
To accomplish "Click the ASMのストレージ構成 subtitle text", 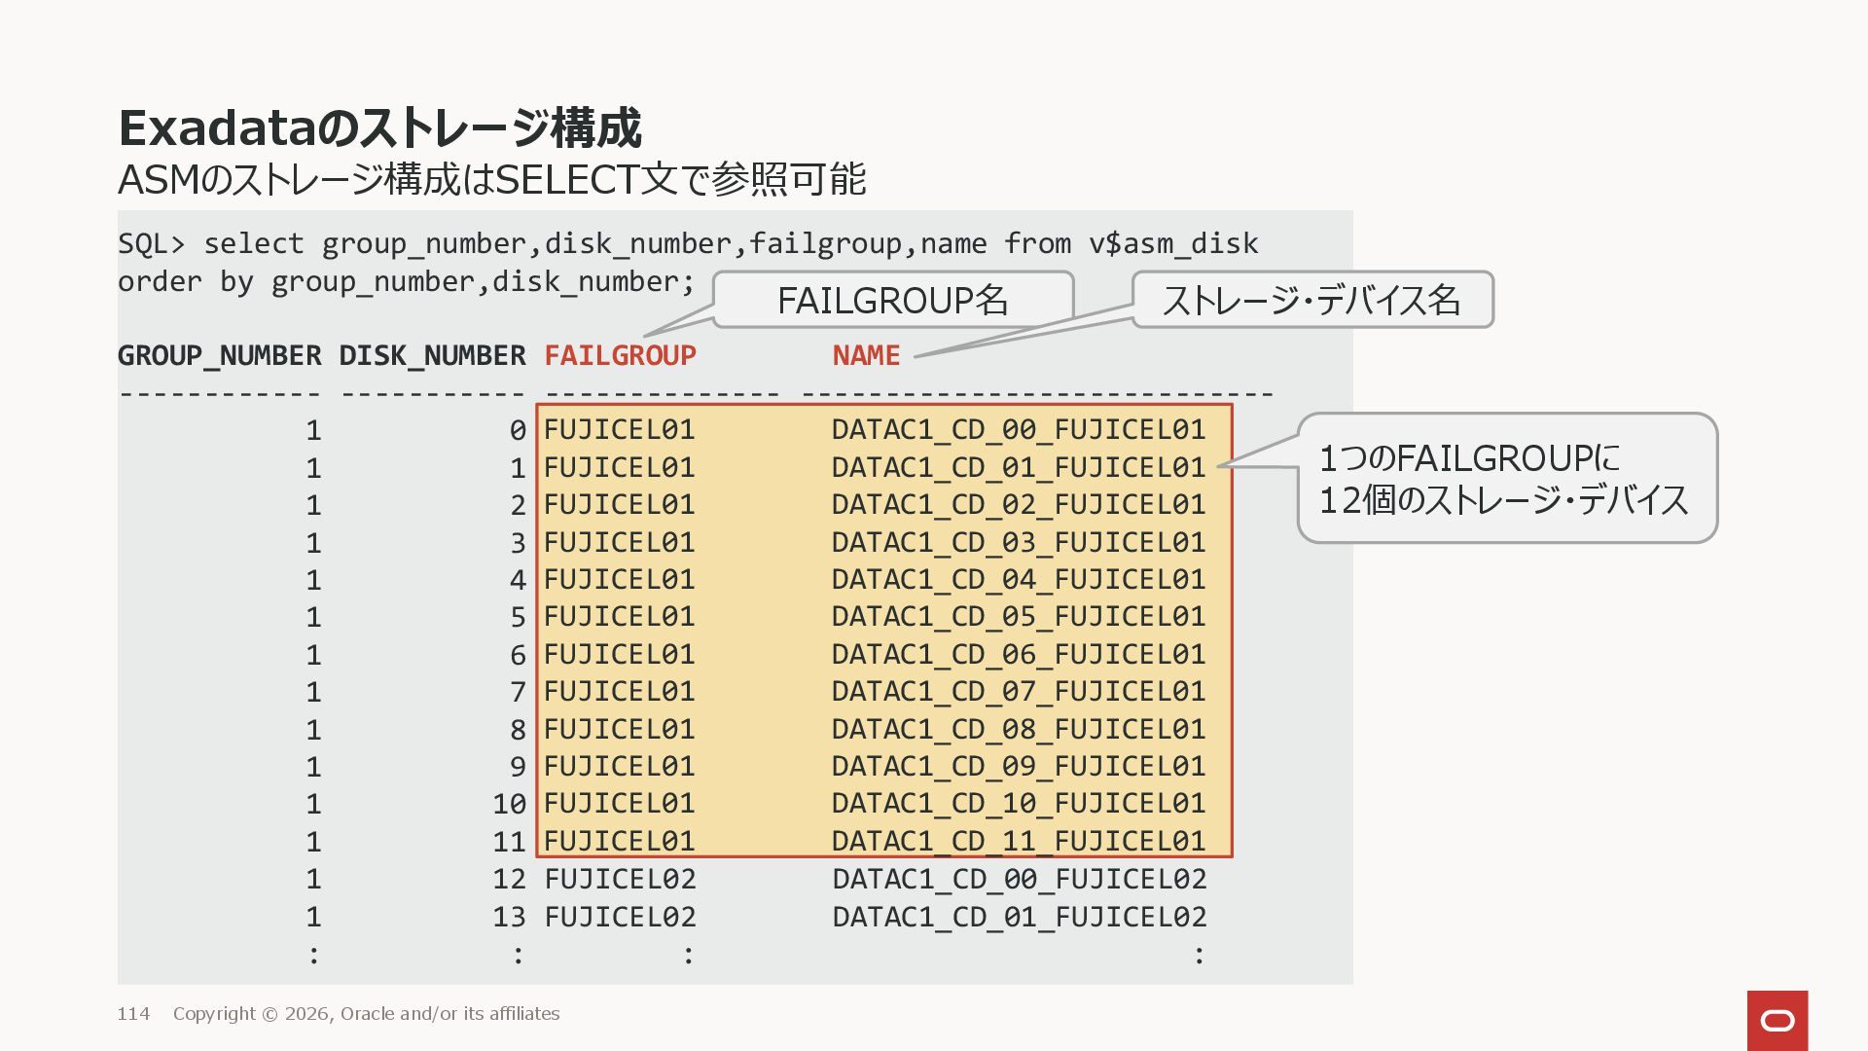I will pyautogui.click(x=491, y=180).
